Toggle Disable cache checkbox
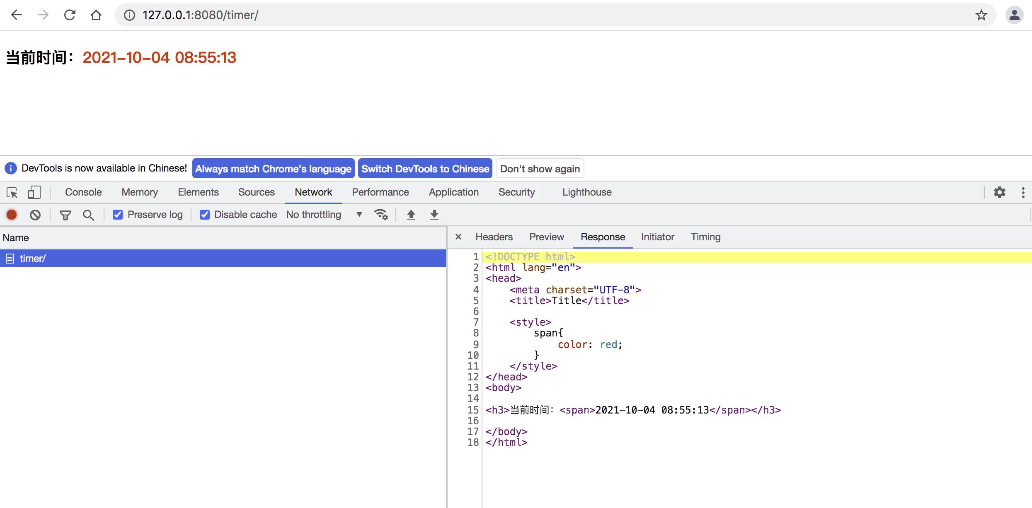This screenshot has height=508, width=1032. click(204, 215)
